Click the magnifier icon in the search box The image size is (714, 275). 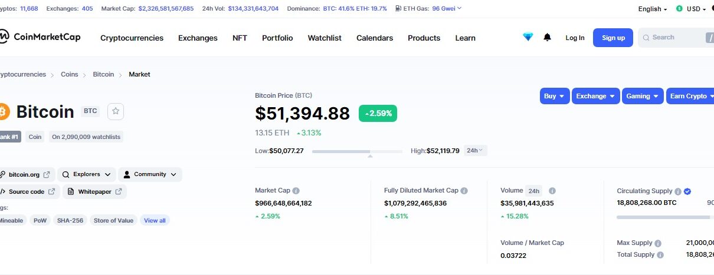point(646,38)
